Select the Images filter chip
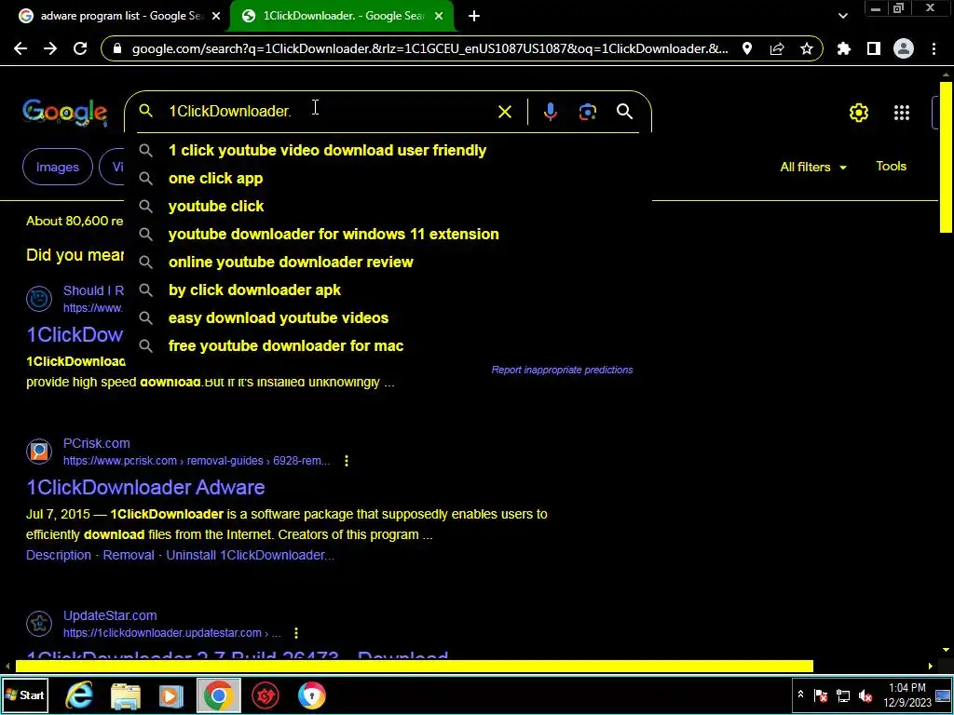Image resolution: width=954 pixels, height=715 pixels. (57, 167)
